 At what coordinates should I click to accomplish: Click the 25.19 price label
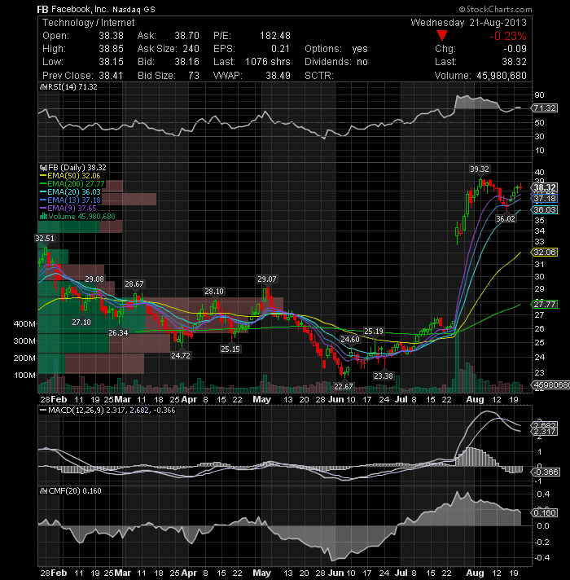tap(374, 331)
